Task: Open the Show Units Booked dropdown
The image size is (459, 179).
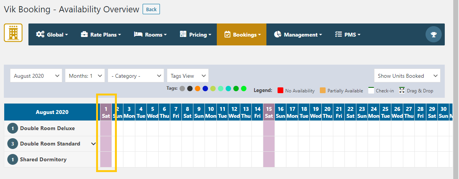Action: point(407,76)
